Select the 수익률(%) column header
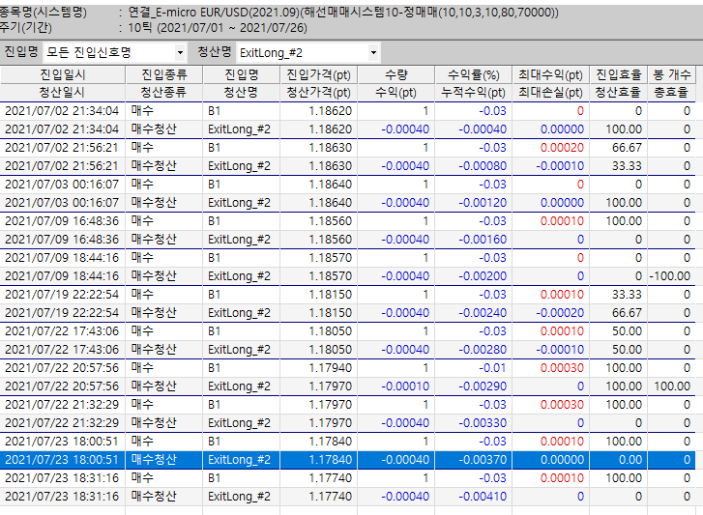703x515 pixels. (474, 74)
